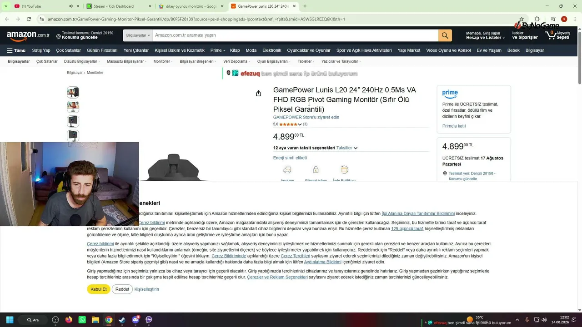This screenshot has height=327, width=582.
Task: Open the Bilgisayarlar search category dropdown
Action: (138, 35)
